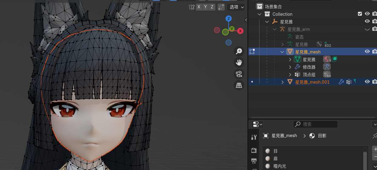The image size is (377, 170).
Task: Open the Output properties tab icon
Action: [254, 161]
